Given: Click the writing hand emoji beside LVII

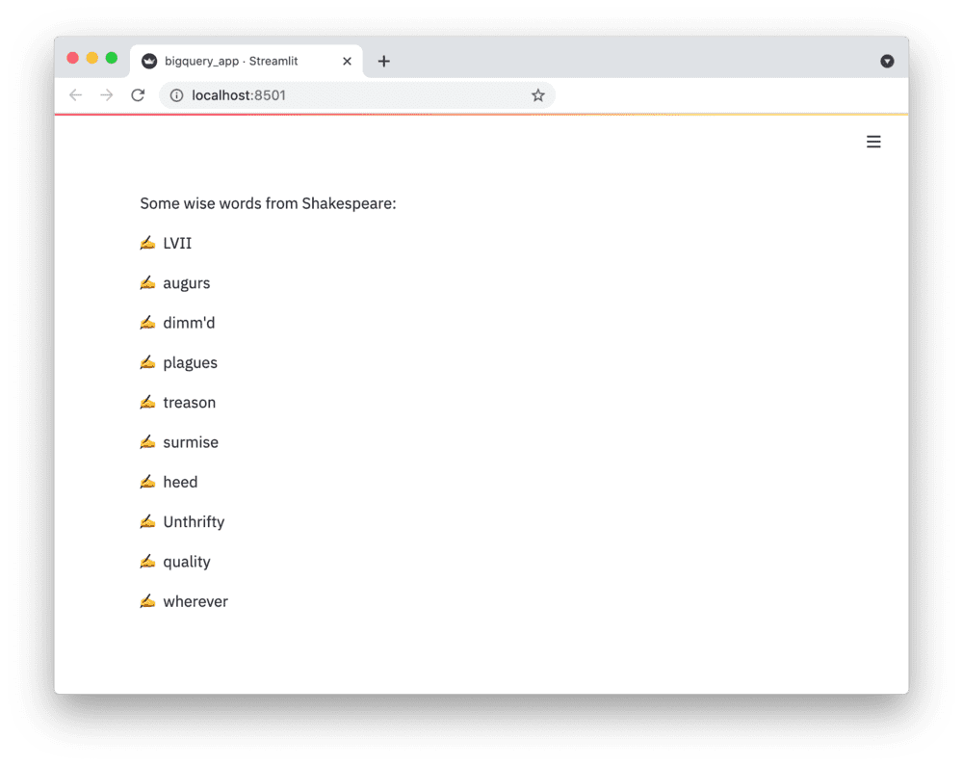Looking at the screenshot, I should tap(147, 243).
